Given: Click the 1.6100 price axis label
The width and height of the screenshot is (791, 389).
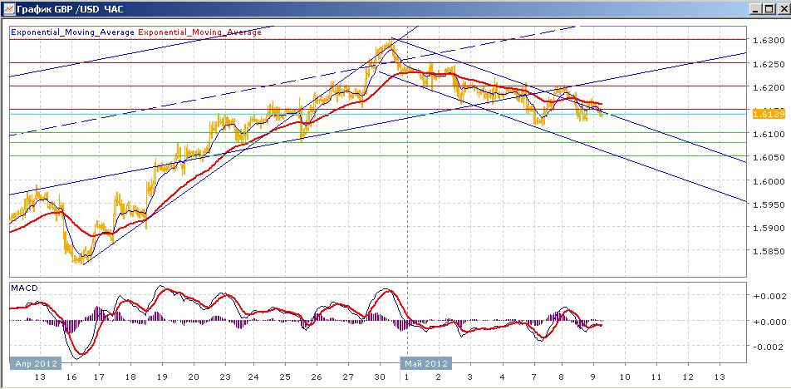Looking at the screenshot, I should coord(768,134).
